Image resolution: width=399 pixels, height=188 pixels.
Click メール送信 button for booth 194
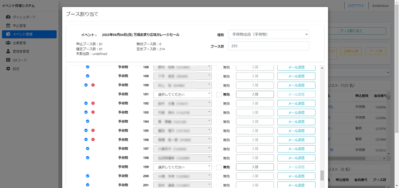(296, 121)
